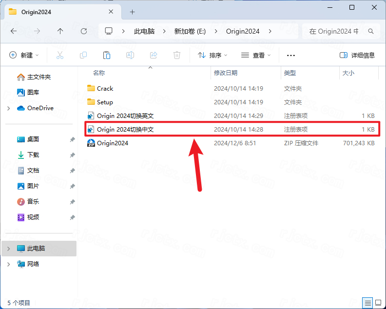Open the see more ellipsis menu
This screenshot has width=386, height=309.
coord(291,56)
